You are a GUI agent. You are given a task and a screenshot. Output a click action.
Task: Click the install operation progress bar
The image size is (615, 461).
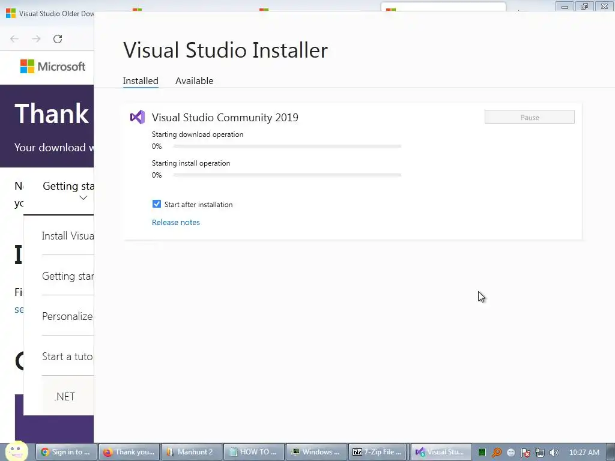click(287, 175)
